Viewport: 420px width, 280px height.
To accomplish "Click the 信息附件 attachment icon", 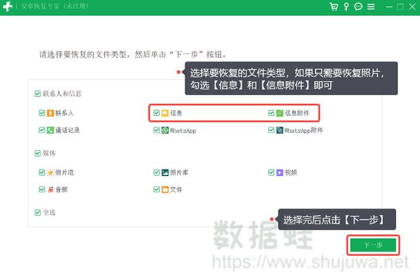I will (x=280, y=113).
